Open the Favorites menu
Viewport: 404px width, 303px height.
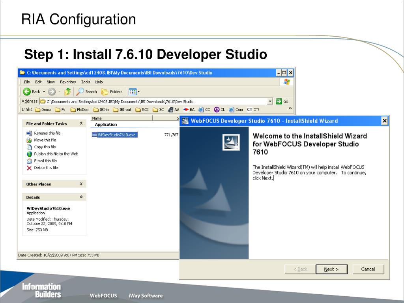click(68, 82)
